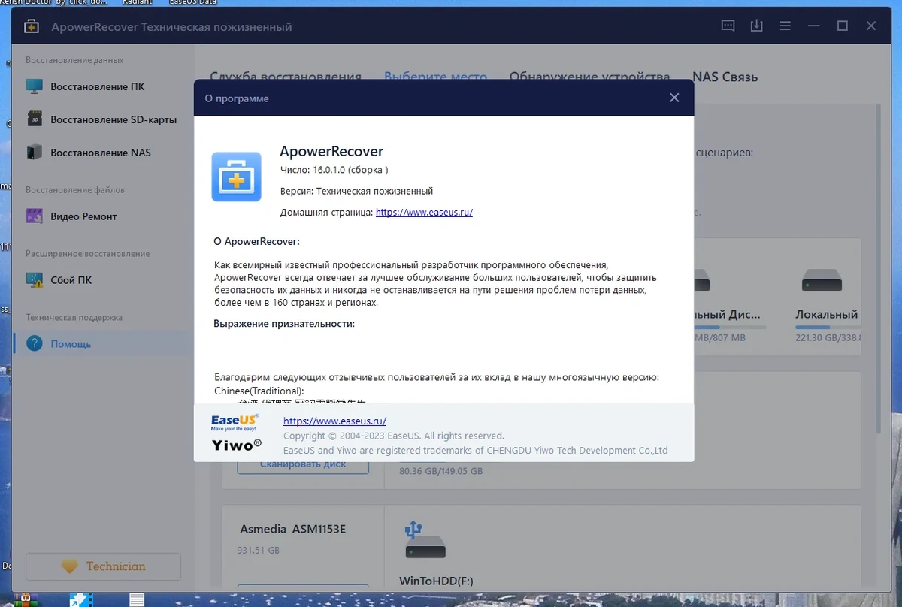Select the Локальный disk drive icon
902x607 pixels.
[822, 280]
